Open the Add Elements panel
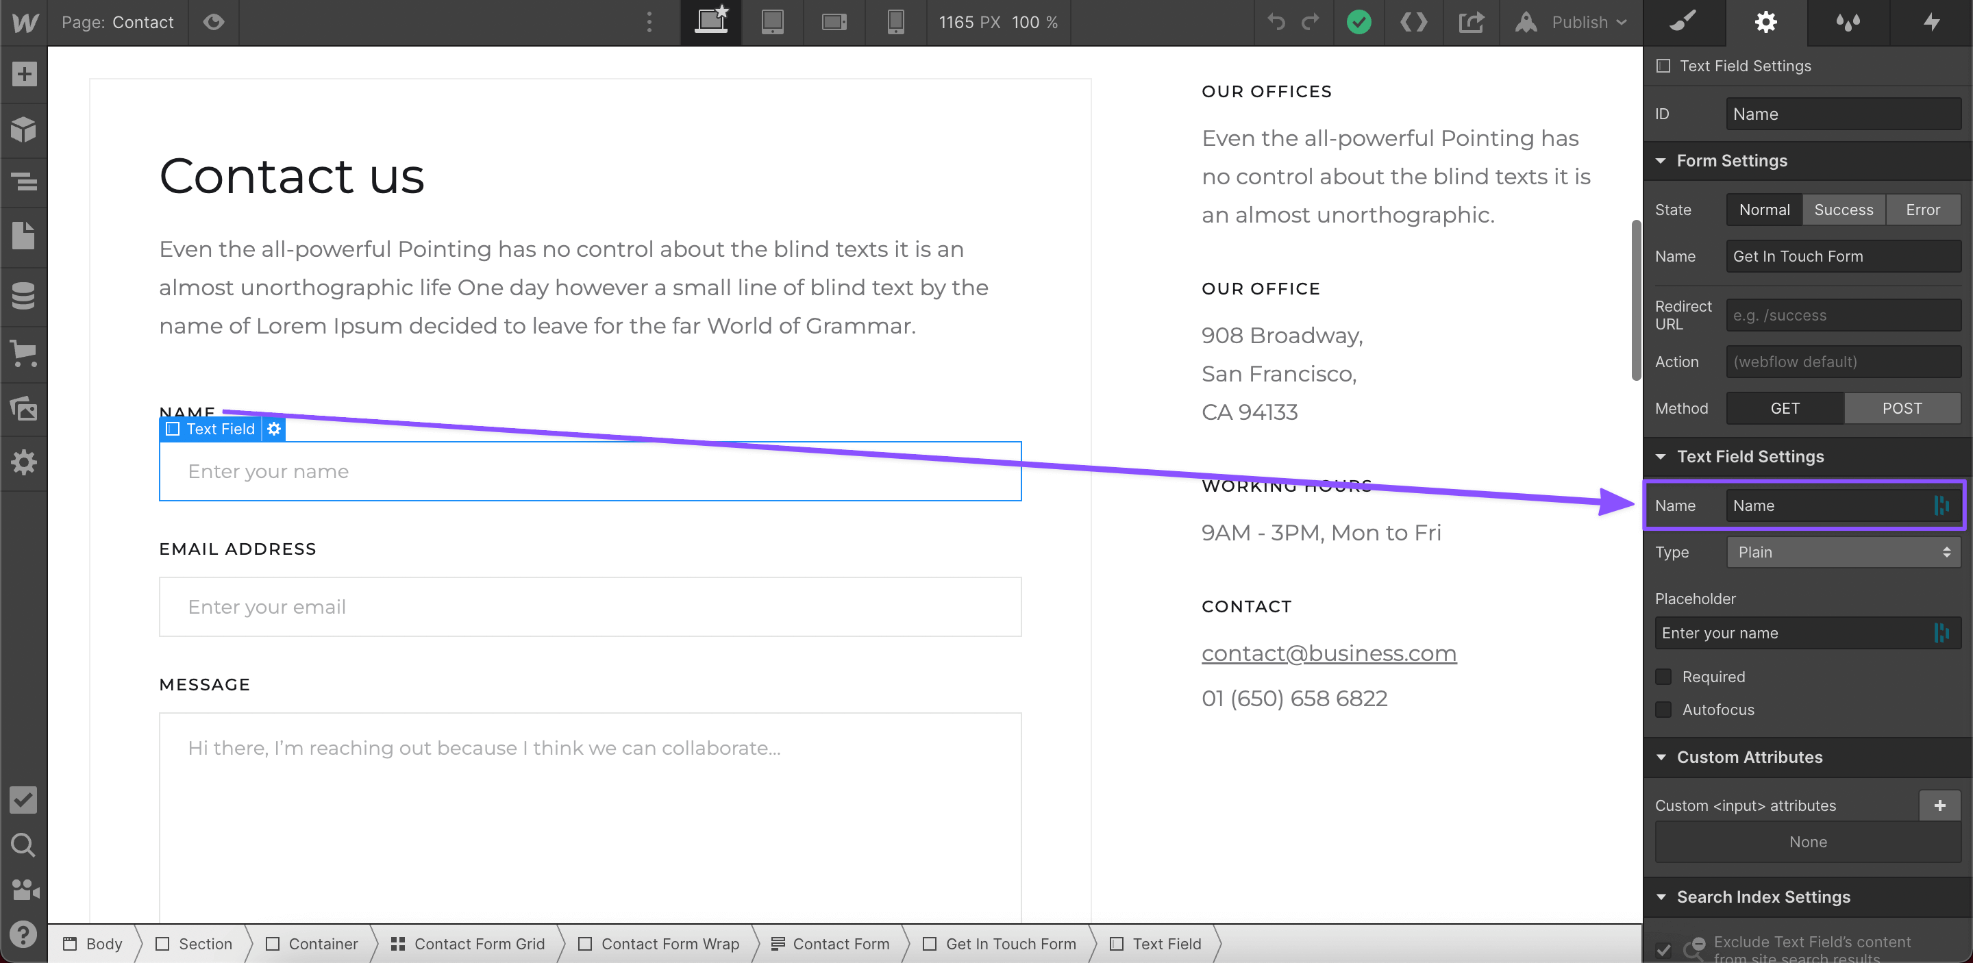The width and height of the screenshot is (1973, 963). click(x=25, y=73)
